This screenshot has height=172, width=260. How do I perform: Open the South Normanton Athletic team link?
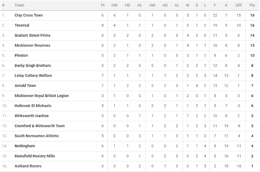[x=37, y=136]
